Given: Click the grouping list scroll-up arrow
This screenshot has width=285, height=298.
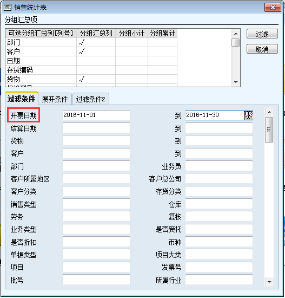Looking at the screenshot, I should click(x=236, y=34).
